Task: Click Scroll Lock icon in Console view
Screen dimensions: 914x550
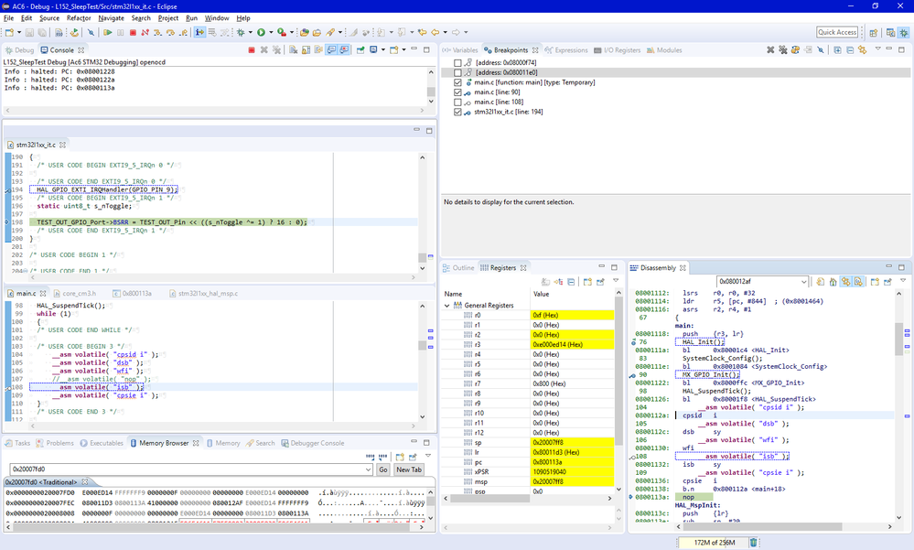Action: pyautogui.click(x=306, y=50)
